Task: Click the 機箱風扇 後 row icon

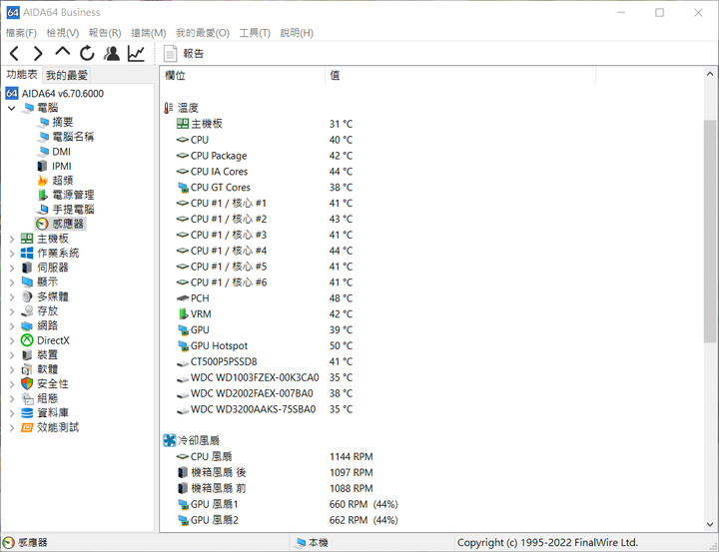Action: (183, 473)
